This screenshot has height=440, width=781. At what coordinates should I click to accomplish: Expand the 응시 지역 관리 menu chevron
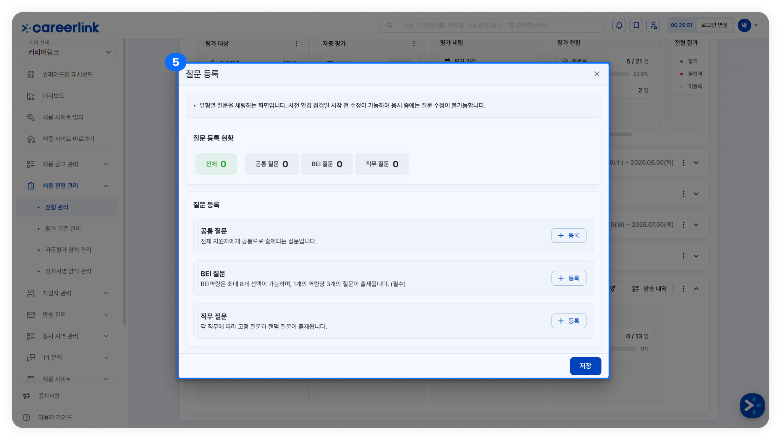point(106,336)
